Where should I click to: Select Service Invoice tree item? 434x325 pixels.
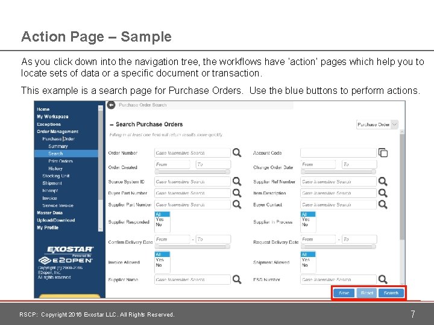58,206
